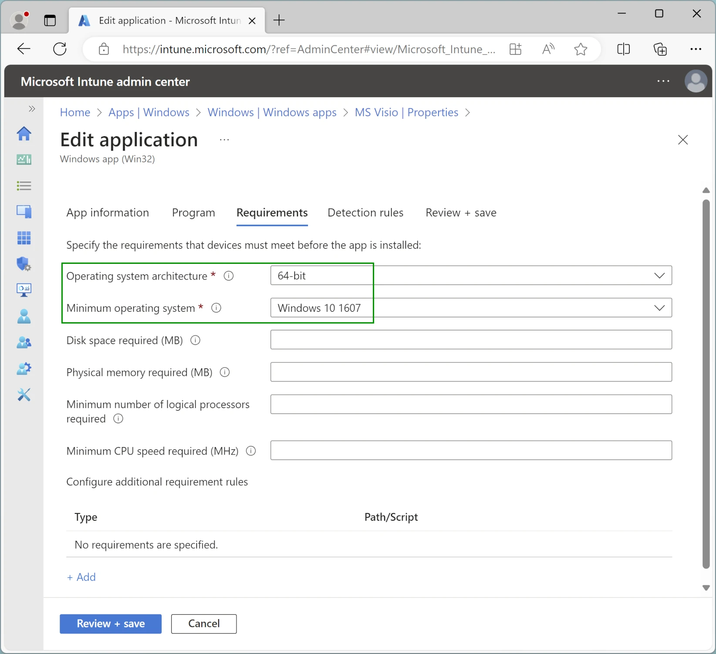Select the Requirements tab
Viewport: 716px width, 654px height.
272,212
